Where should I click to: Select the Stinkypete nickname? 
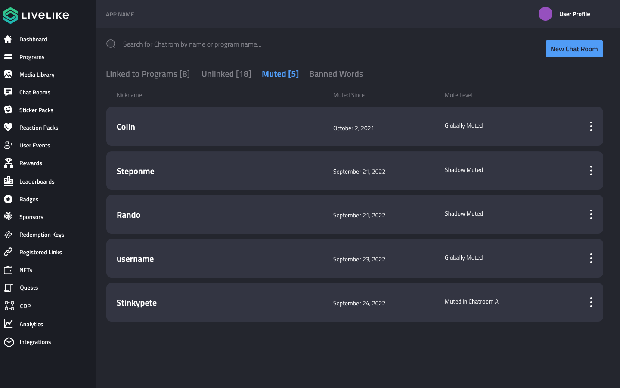(x=136, y=303)
